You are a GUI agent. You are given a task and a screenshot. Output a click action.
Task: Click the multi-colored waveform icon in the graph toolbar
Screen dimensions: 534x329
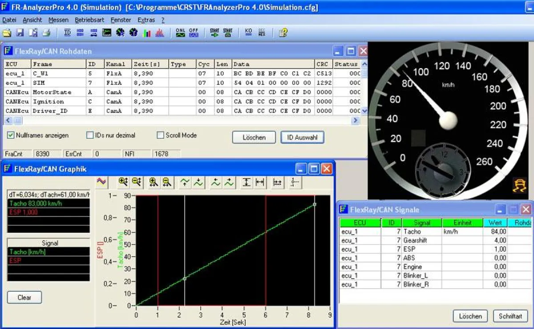pyautogui.click(x=101, y=181)
